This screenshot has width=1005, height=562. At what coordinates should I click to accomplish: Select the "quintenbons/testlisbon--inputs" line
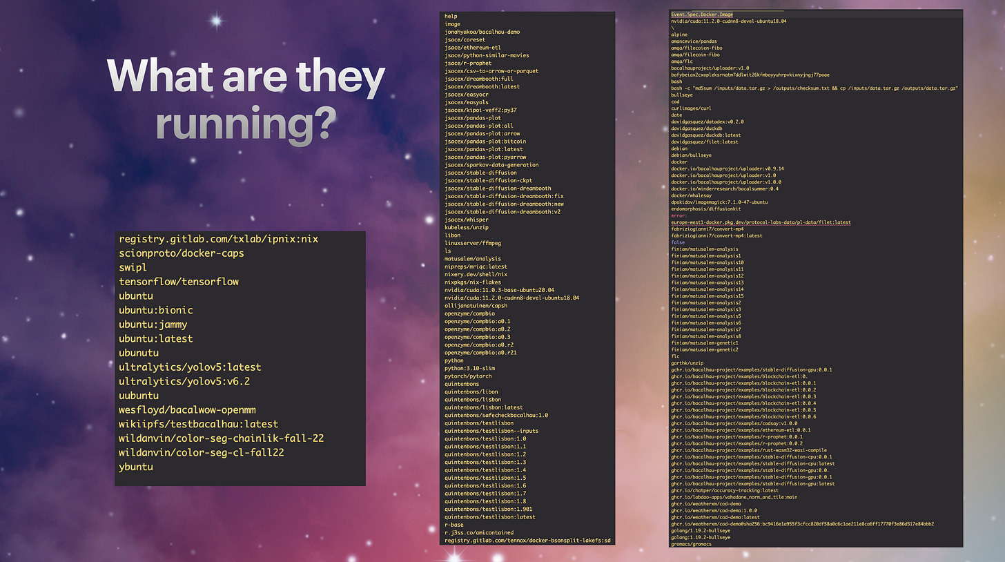[x=492, y=431]
